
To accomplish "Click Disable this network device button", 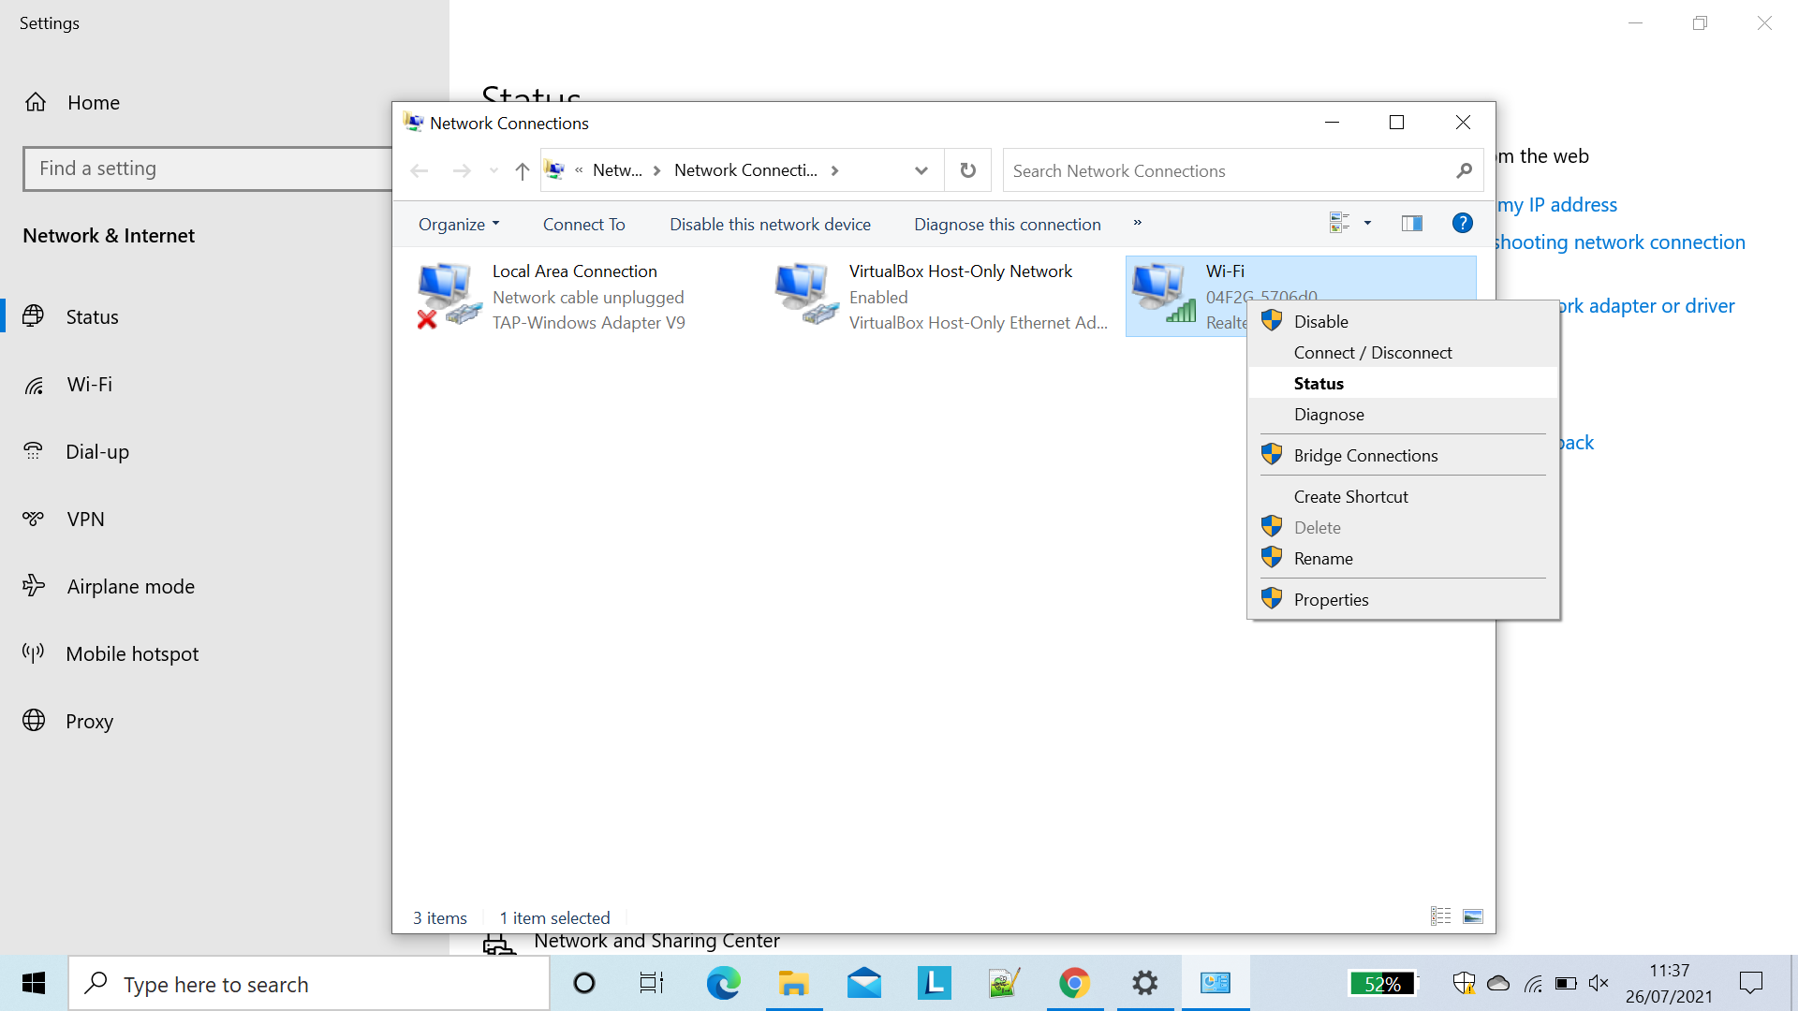I will click(x=770, y=225).
